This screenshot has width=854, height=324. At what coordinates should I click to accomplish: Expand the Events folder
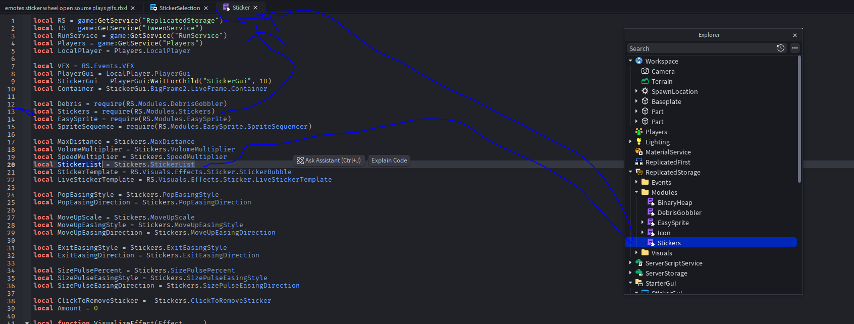pyautogui.click(x=636, y=182)
